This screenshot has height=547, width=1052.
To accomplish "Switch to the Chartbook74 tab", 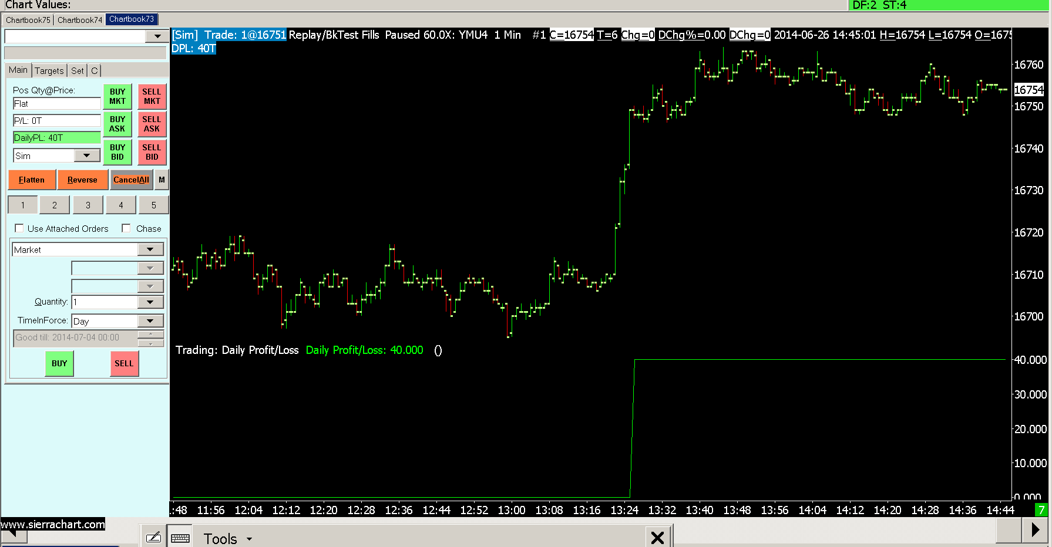I will click(80, 20).
